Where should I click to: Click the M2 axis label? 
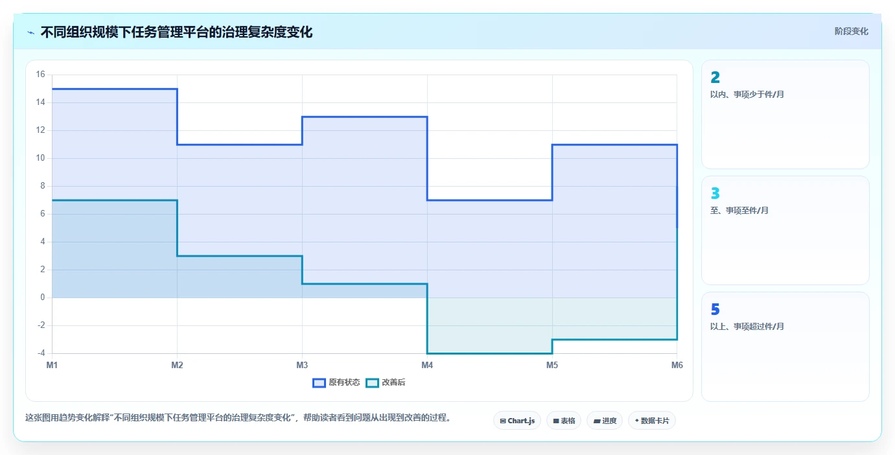[177, 366]
